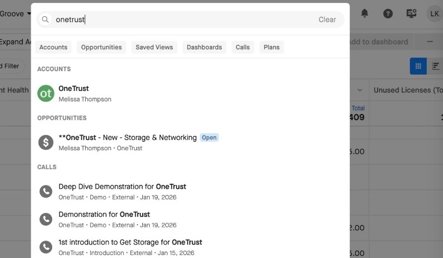Click phone icon of Deep Dive Demonstration call
The image size is (443, 258).
click(46, 192)
